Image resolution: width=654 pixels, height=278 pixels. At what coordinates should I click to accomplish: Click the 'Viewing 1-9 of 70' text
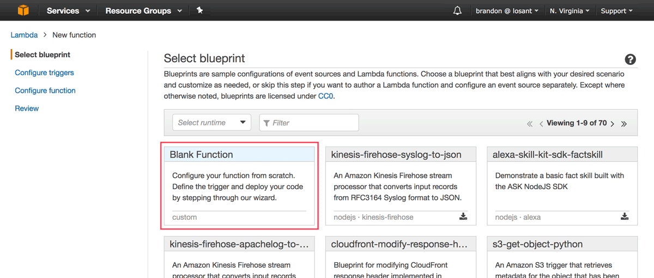(577, 123)
